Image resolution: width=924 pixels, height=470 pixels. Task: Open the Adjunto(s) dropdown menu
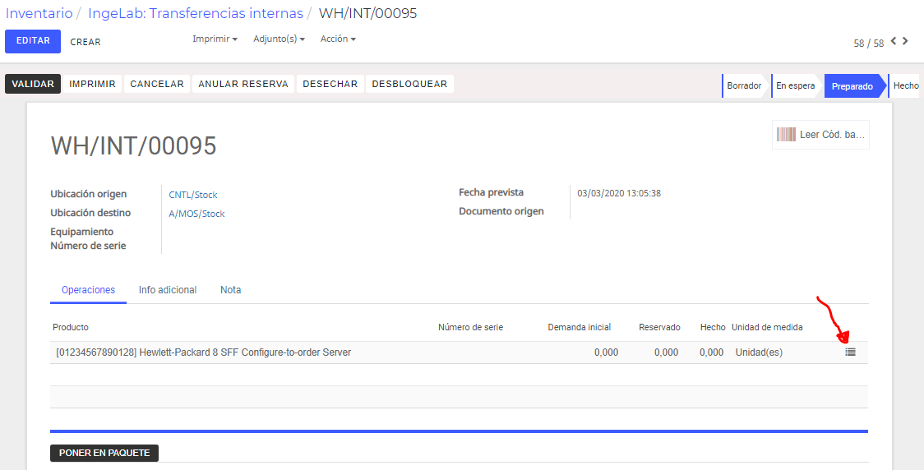tap(280, 39)
